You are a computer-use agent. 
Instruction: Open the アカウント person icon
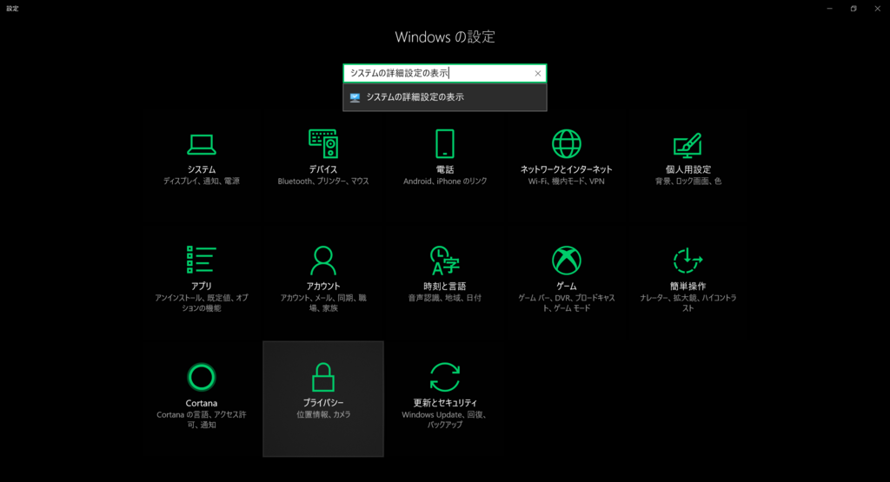323,261
